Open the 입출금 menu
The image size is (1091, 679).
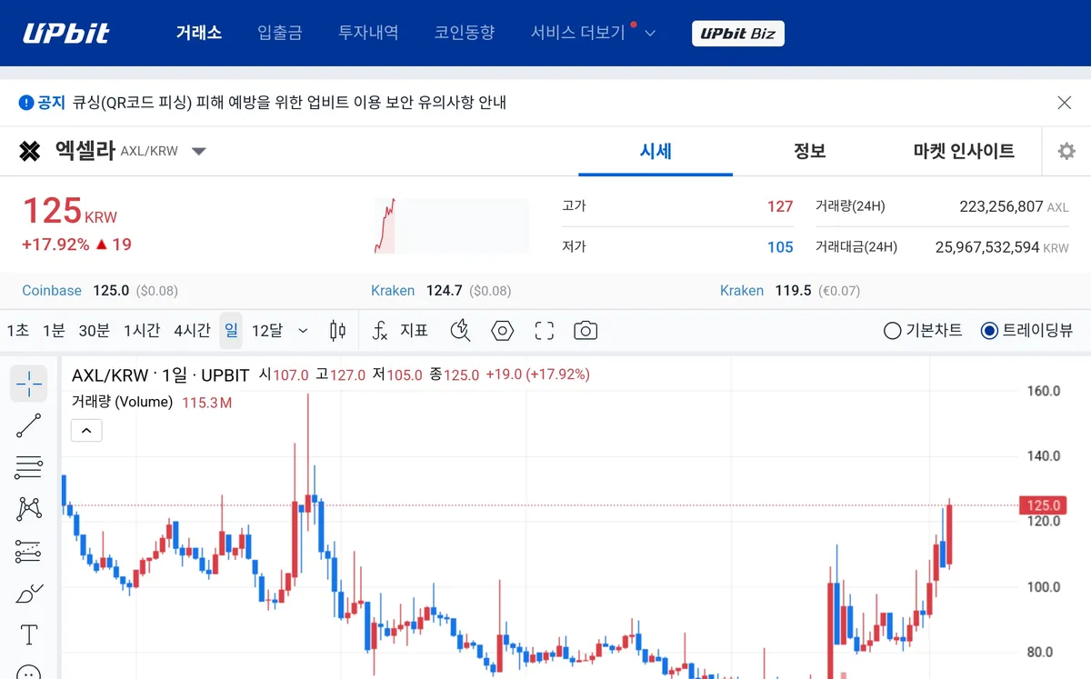click(x=280, y=33)
